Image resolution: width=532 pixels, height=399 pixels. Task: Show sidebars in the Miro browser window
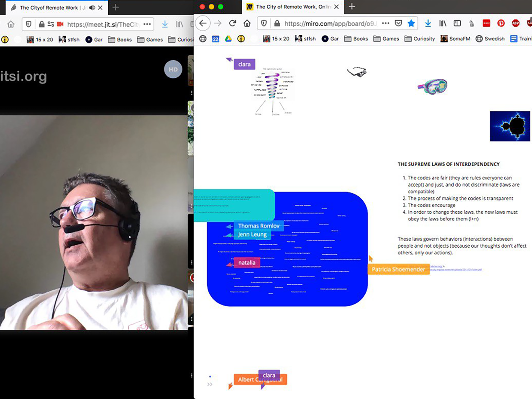click(457, 23)
